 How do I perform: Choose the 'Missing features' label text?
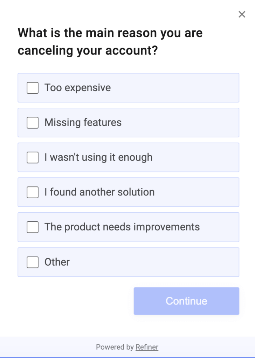tap(83, 123)
